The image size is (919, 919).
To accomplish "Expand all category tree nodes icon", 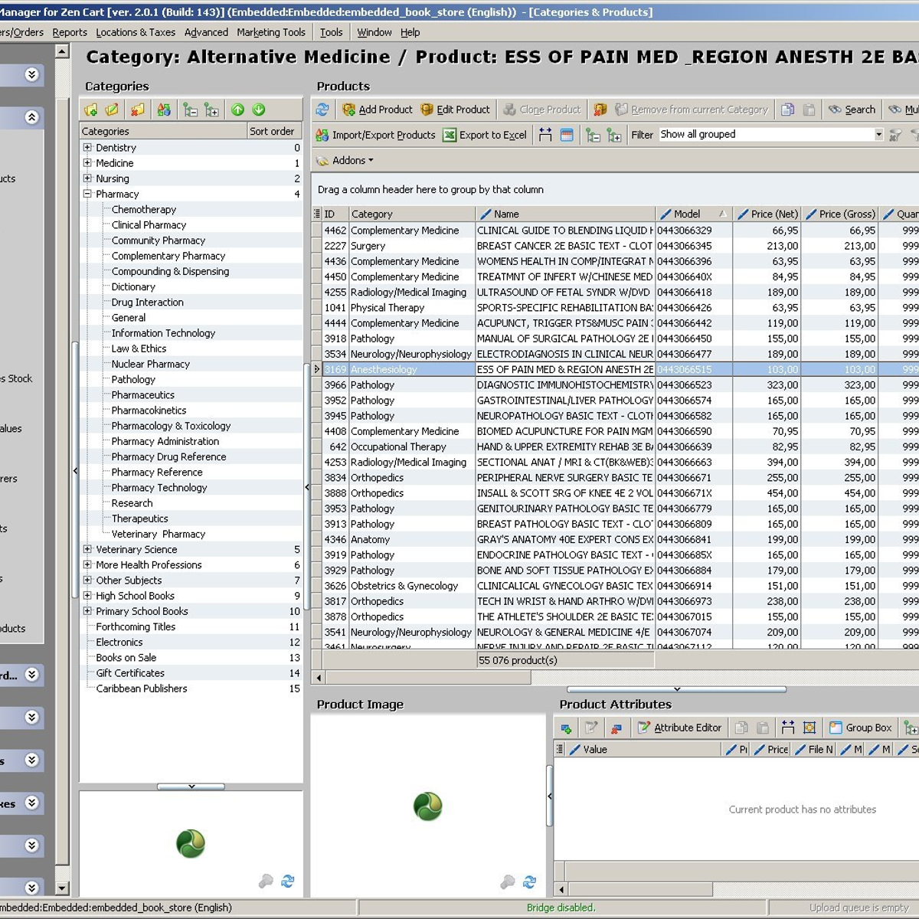I will pos(211,110).
